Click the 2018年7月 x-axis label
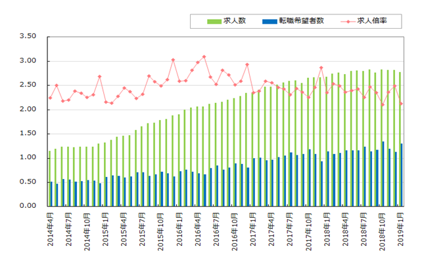Image resolution: width=422 pixels, height=261 pixels. click(363, 230)
